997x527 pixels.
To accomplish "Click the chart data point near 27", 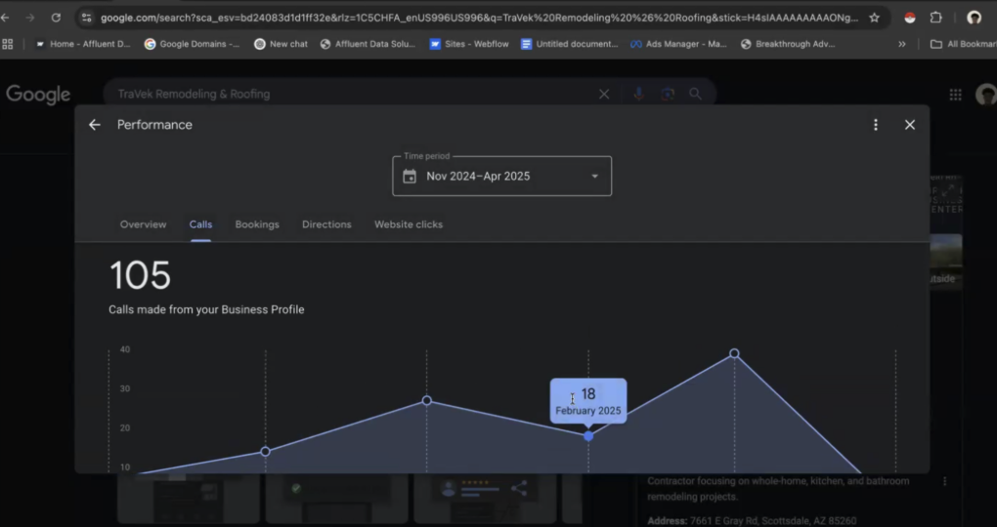I will coord(426,401).
